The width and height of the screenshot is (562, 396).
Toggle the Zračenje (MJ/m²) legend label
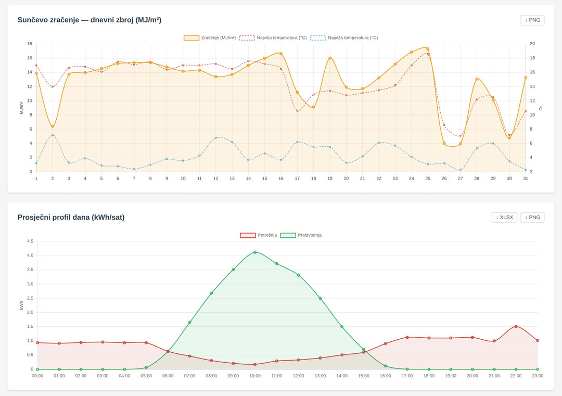(218, 38)
